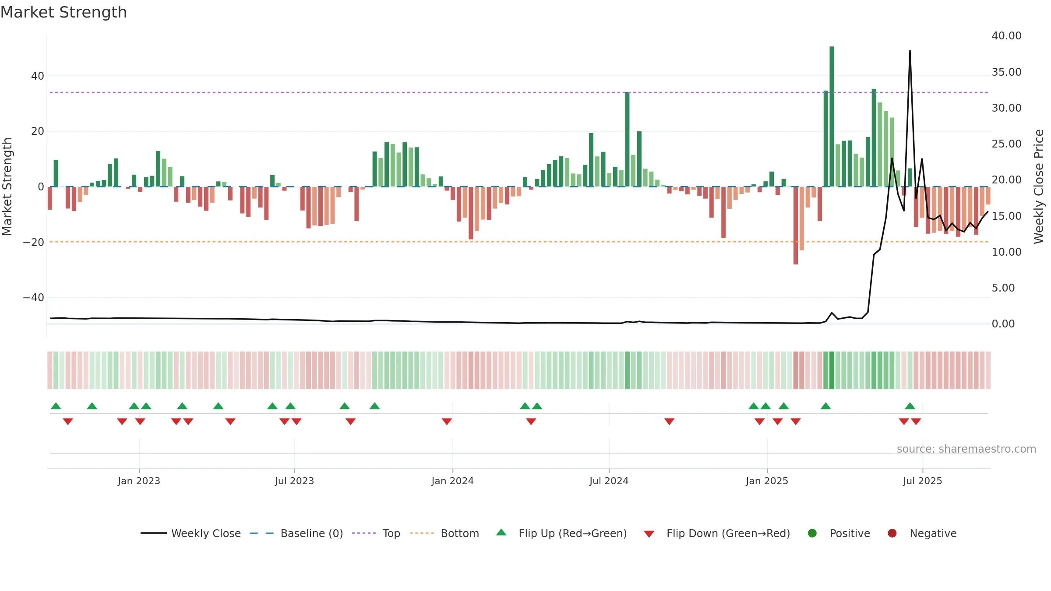Screen dimensions: 1051x591
Task: Click the Jan 2023 x-axis label
Action: (139, 481)
